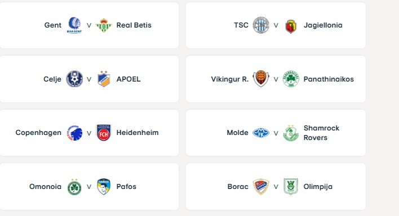Click the Pafos club crest
The width and height of the screenshot is (399, 216).
104,187
